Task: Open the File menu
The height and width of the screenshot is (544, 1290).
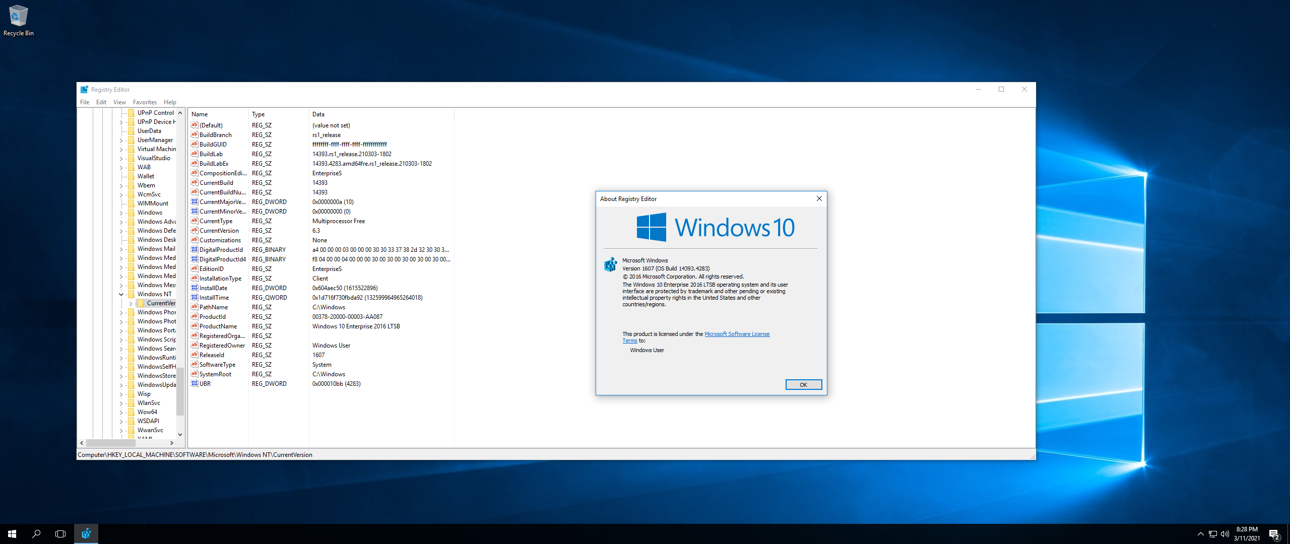Action: 85,102
